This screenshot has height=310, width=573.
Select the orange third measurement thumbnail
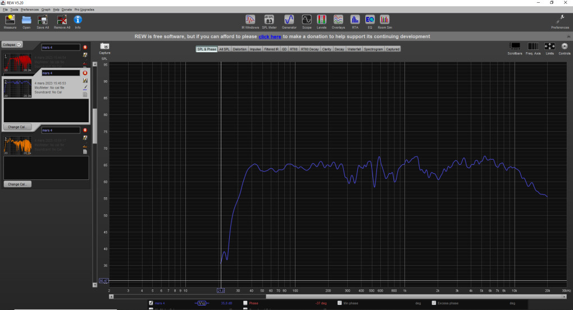[x=17, y=146]
